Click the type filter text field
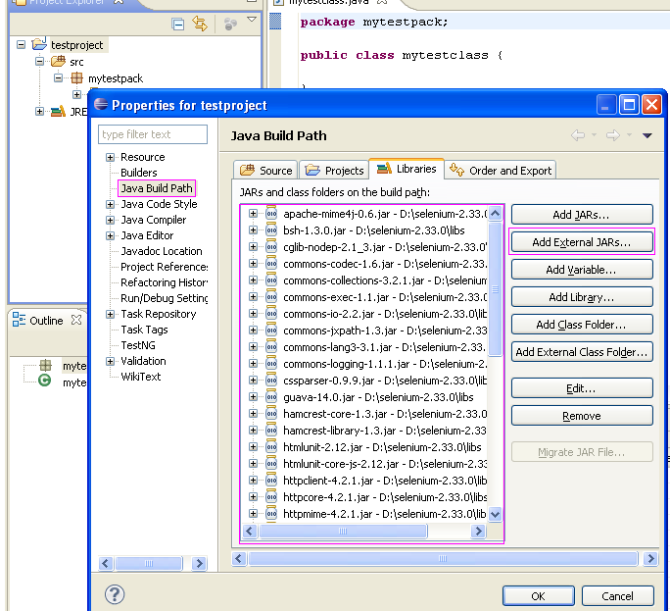Screen dimensions: 670x611 [x=153, y=134]
